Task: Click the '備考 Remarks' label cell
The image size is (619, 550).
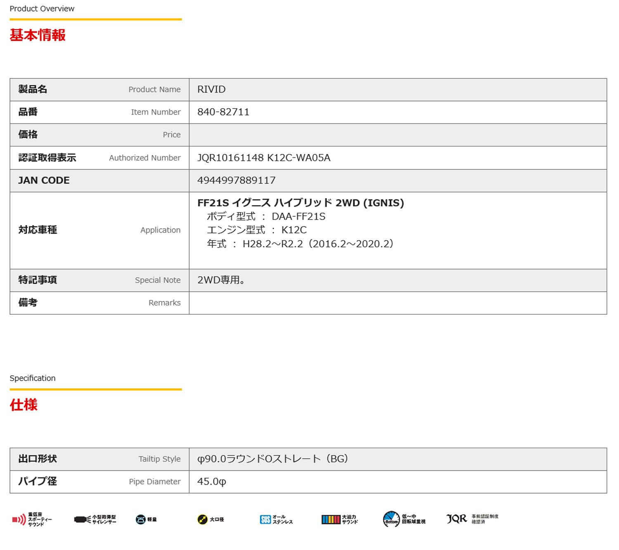Action: [99, 303]
